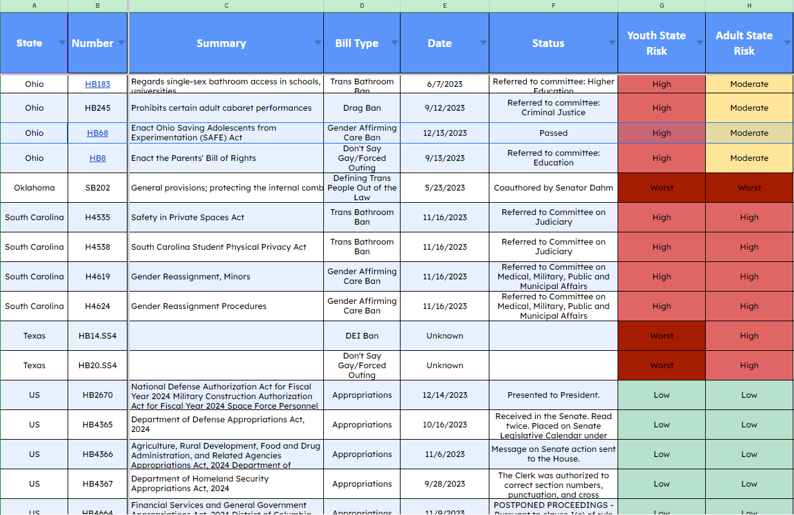Select the Presented to President status cell
The width and height of the screenshot is (794, 515).
(x=553, y=395)
